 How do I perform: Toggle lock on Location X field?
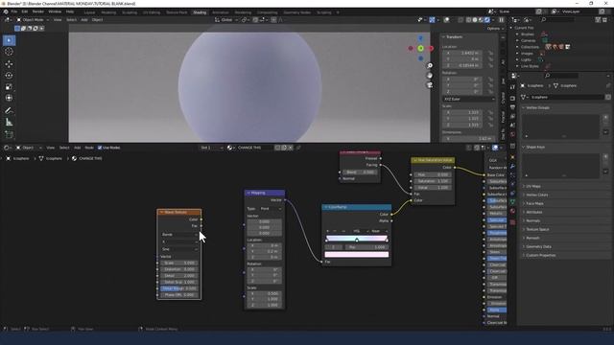coord(490,53)
